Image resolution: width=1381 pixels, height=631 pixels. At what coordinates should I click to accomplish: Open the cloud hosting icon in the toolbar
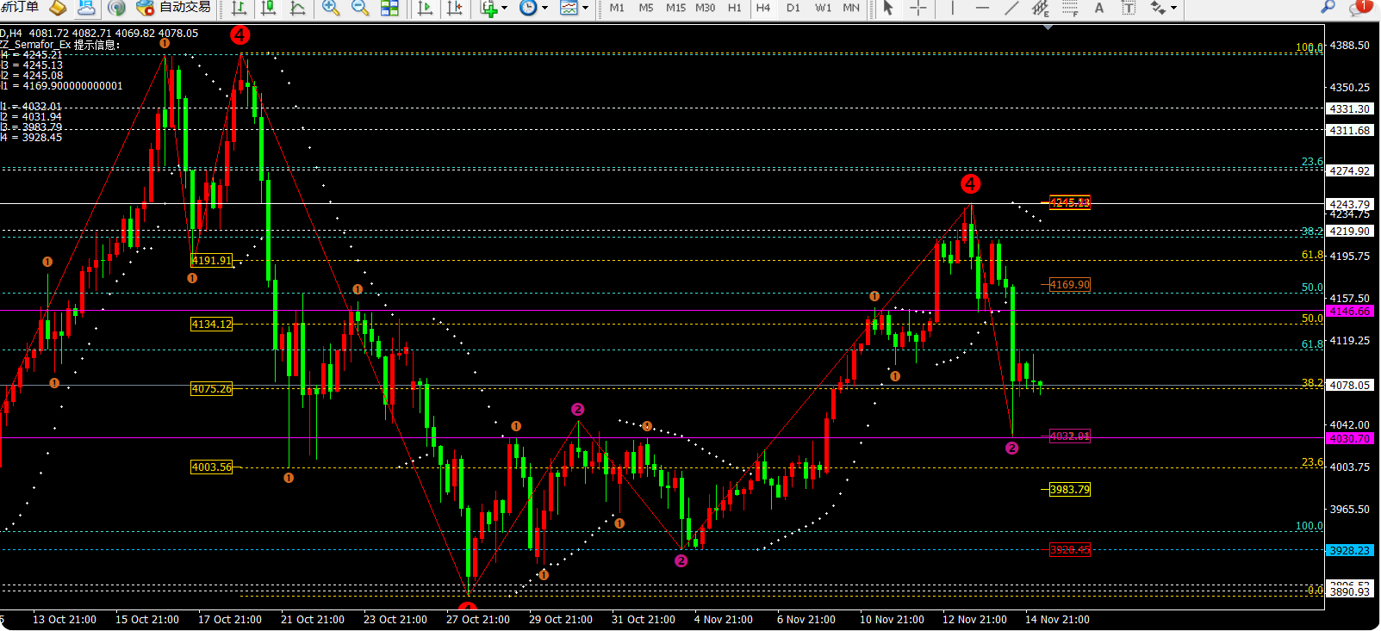[86, 8]
